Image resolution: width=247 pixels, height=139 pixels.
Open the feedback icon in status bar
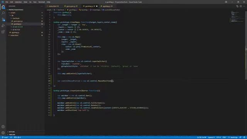pyautogui.click(x=240, y=137)
